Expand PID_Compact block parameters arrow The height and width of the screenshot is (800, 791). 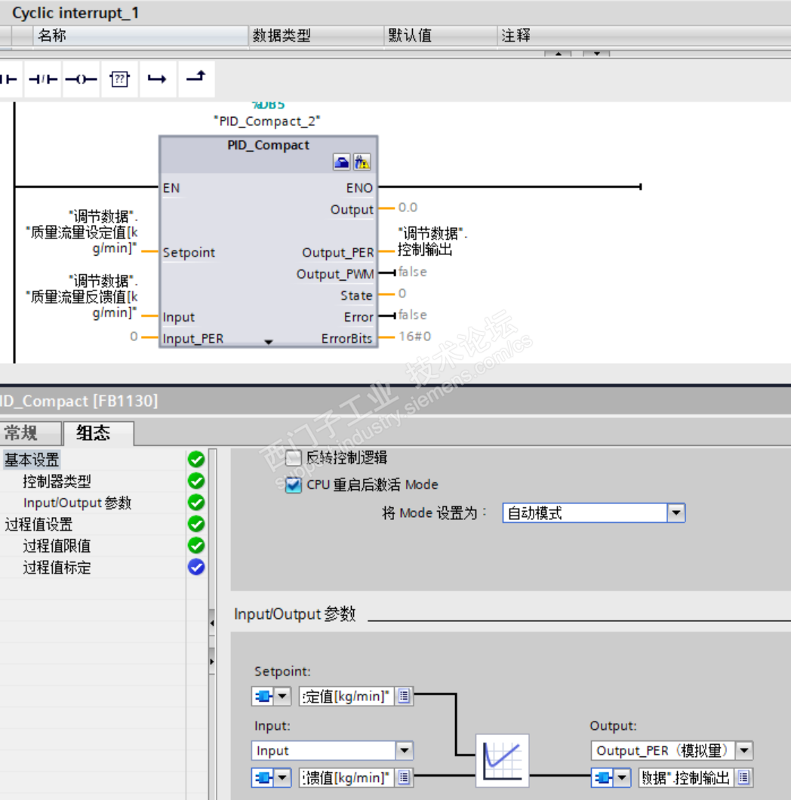(269, 342)
